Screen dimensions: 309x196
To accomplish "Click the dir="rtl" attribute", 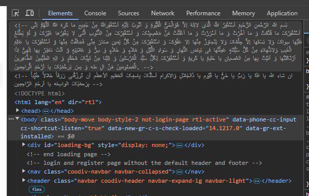I will point(83,102).
